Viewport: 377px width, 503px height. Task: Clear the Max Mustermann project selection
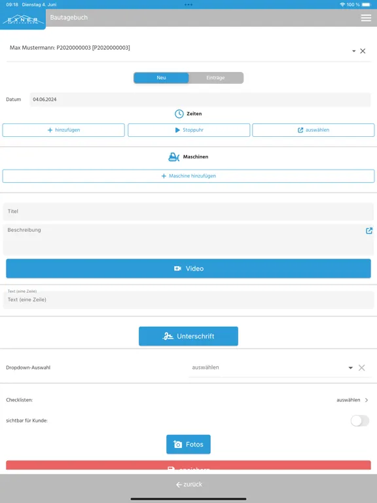(363, 51)
